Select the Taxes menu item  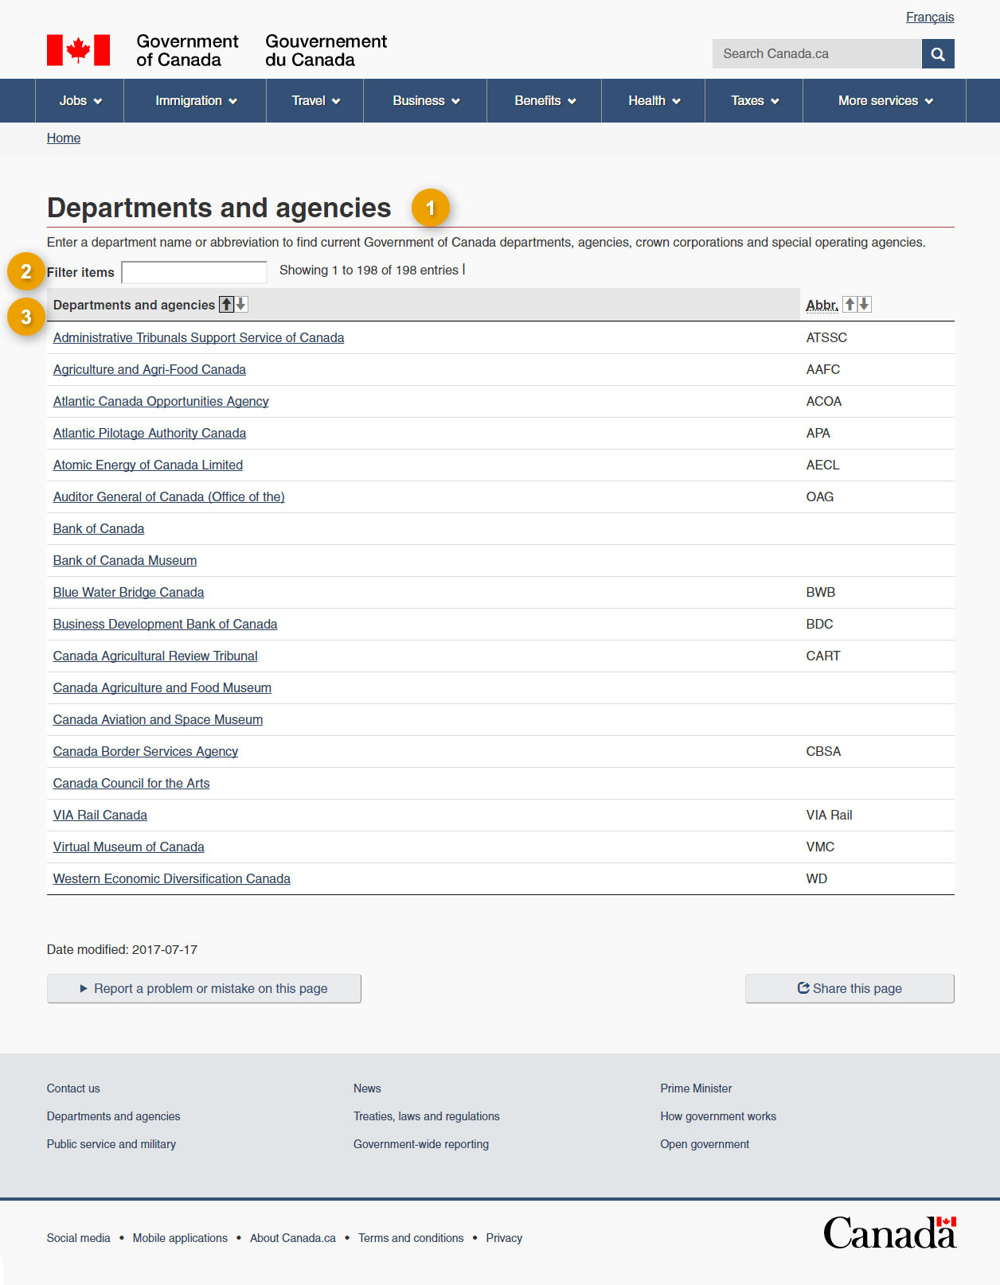[753, 101]
